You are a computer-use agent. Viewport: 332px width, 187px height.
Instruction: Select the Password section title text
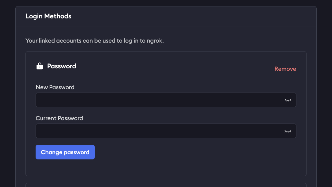click(x=62, y=66)
